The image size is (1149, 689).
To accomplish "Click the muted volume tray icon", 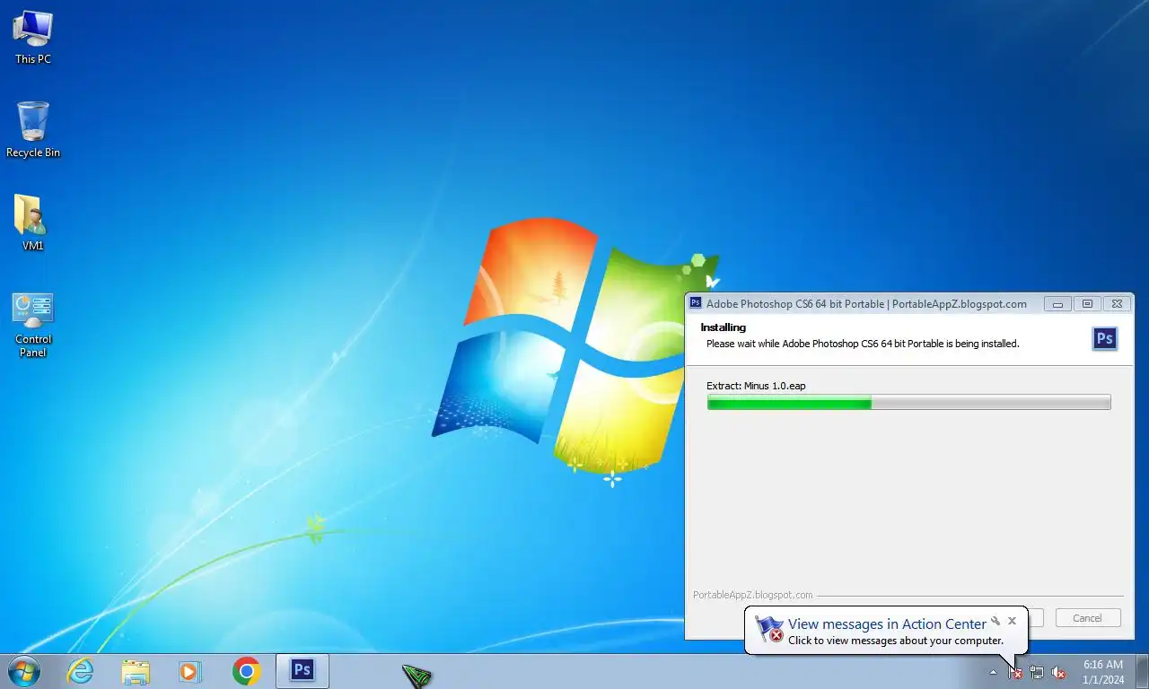I will [1058, 672].
